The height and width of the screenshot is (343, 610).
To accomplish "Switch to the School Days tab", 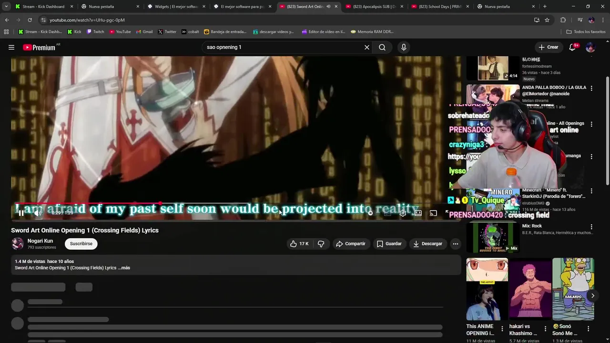I will pos(441,7).
